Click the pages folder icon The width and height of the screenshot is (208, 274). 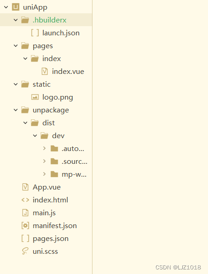tap(25, 45)
